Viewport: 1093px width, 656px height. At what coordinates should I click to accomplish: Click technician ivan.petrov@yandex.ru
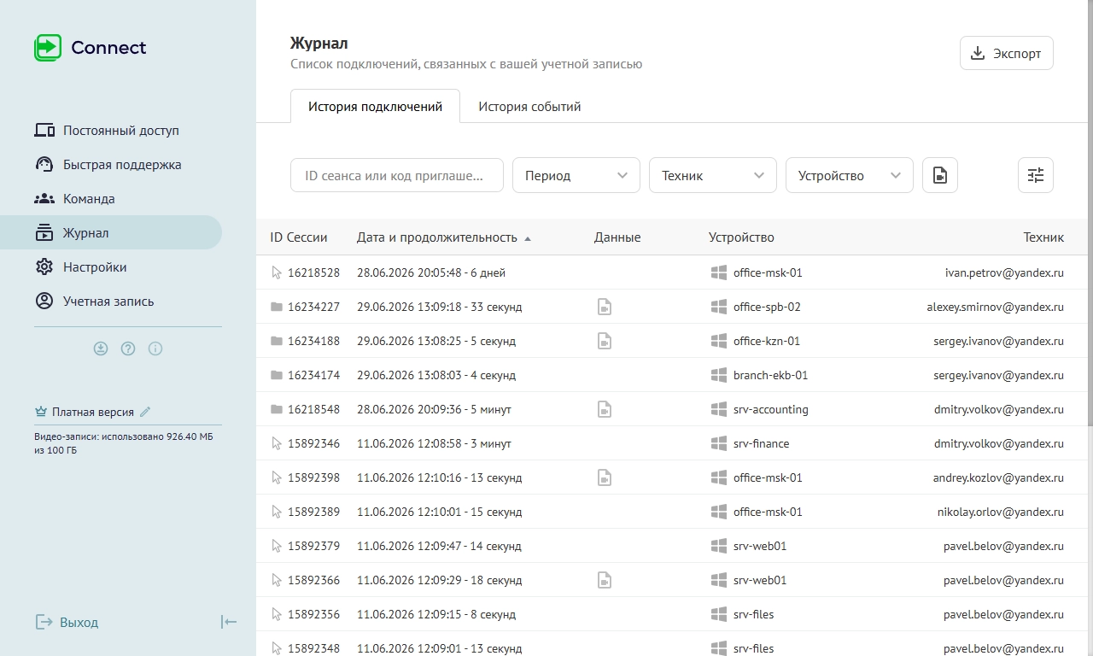tap(1004, 272)
